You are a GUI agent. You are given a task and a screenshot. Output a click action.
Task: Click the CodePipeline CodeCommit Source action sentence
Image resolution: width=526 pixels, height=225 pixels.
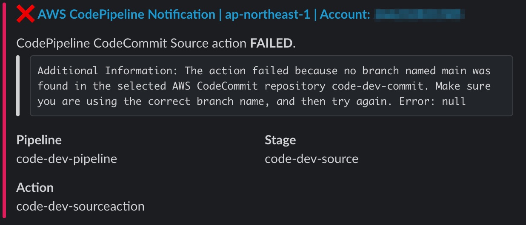tap(156, 43)
